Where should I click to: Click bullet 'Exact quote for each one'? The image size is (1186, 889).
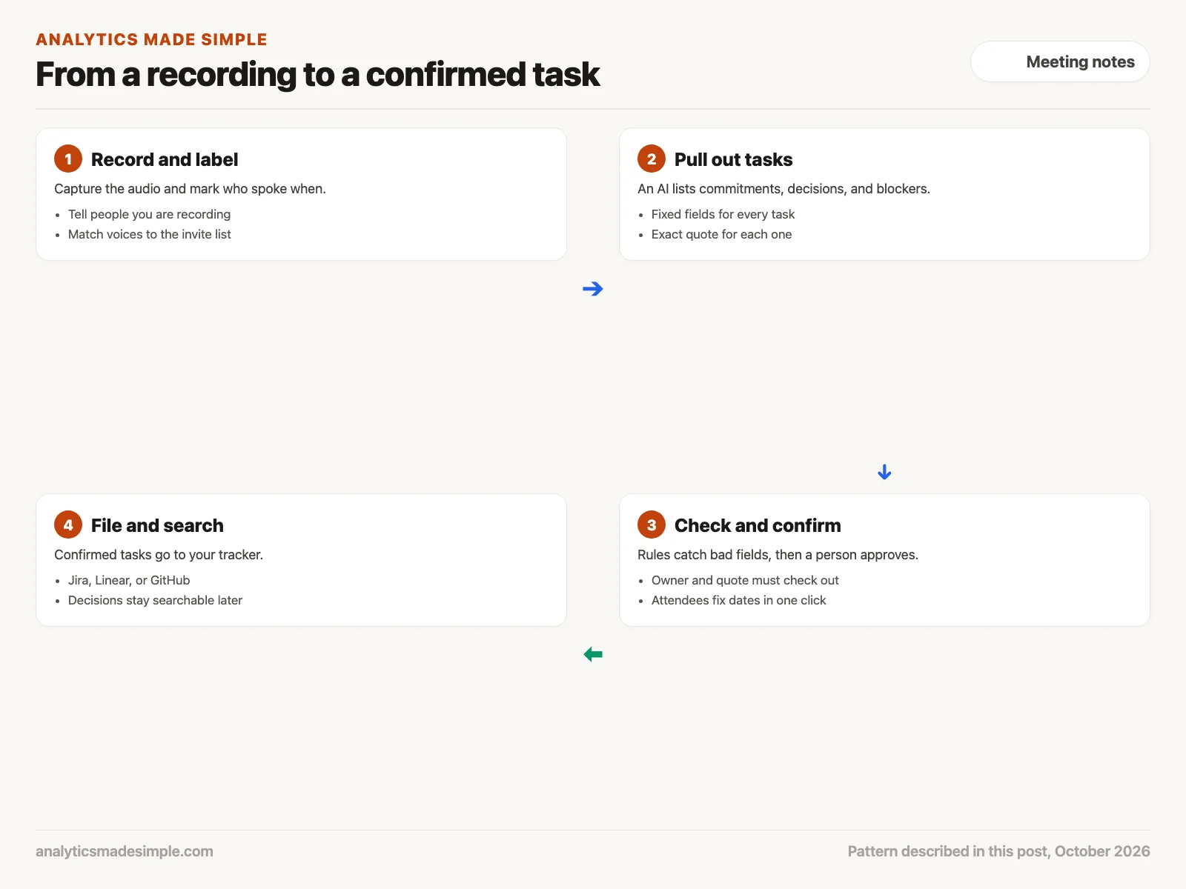[x=721, y=234]
